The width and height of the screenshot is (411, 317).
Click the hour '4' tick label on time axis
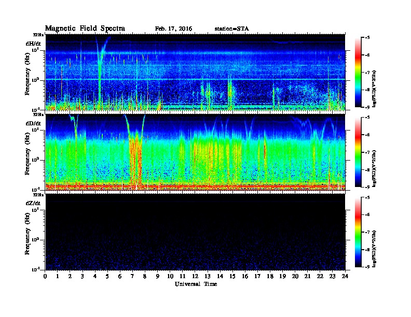tap(95, 276)
